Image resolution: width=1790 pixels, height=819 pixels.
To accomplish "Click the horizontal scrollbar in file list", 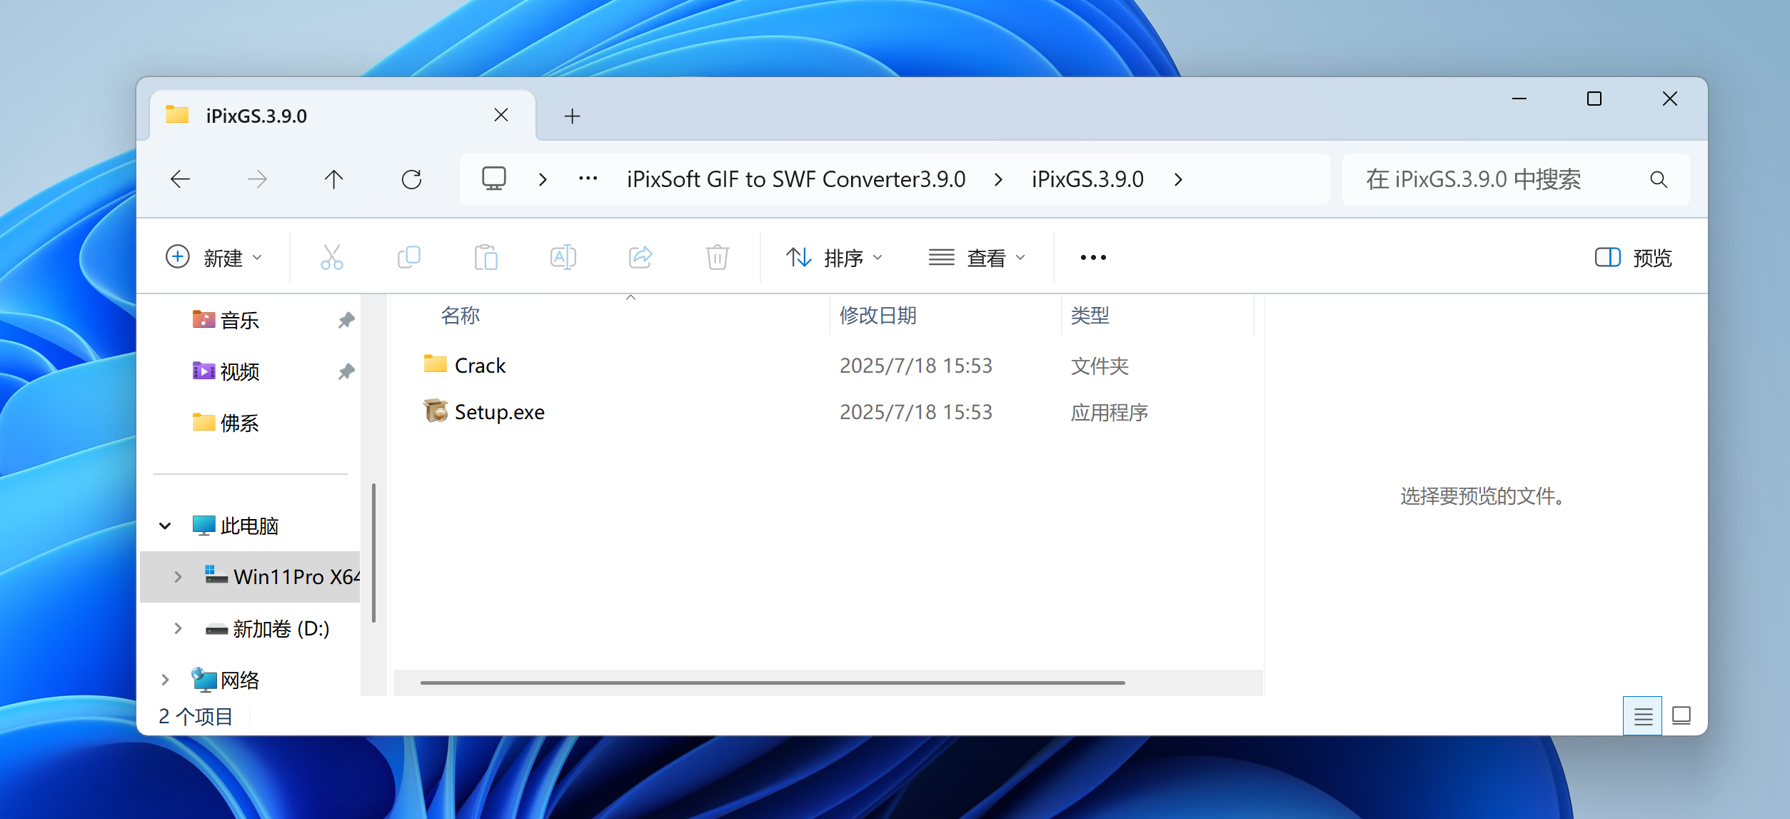I will pos(772,683).
